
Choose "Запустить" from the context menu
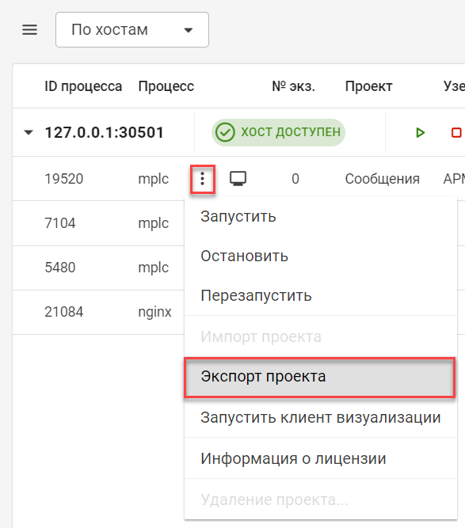click(x=321, y=217)
